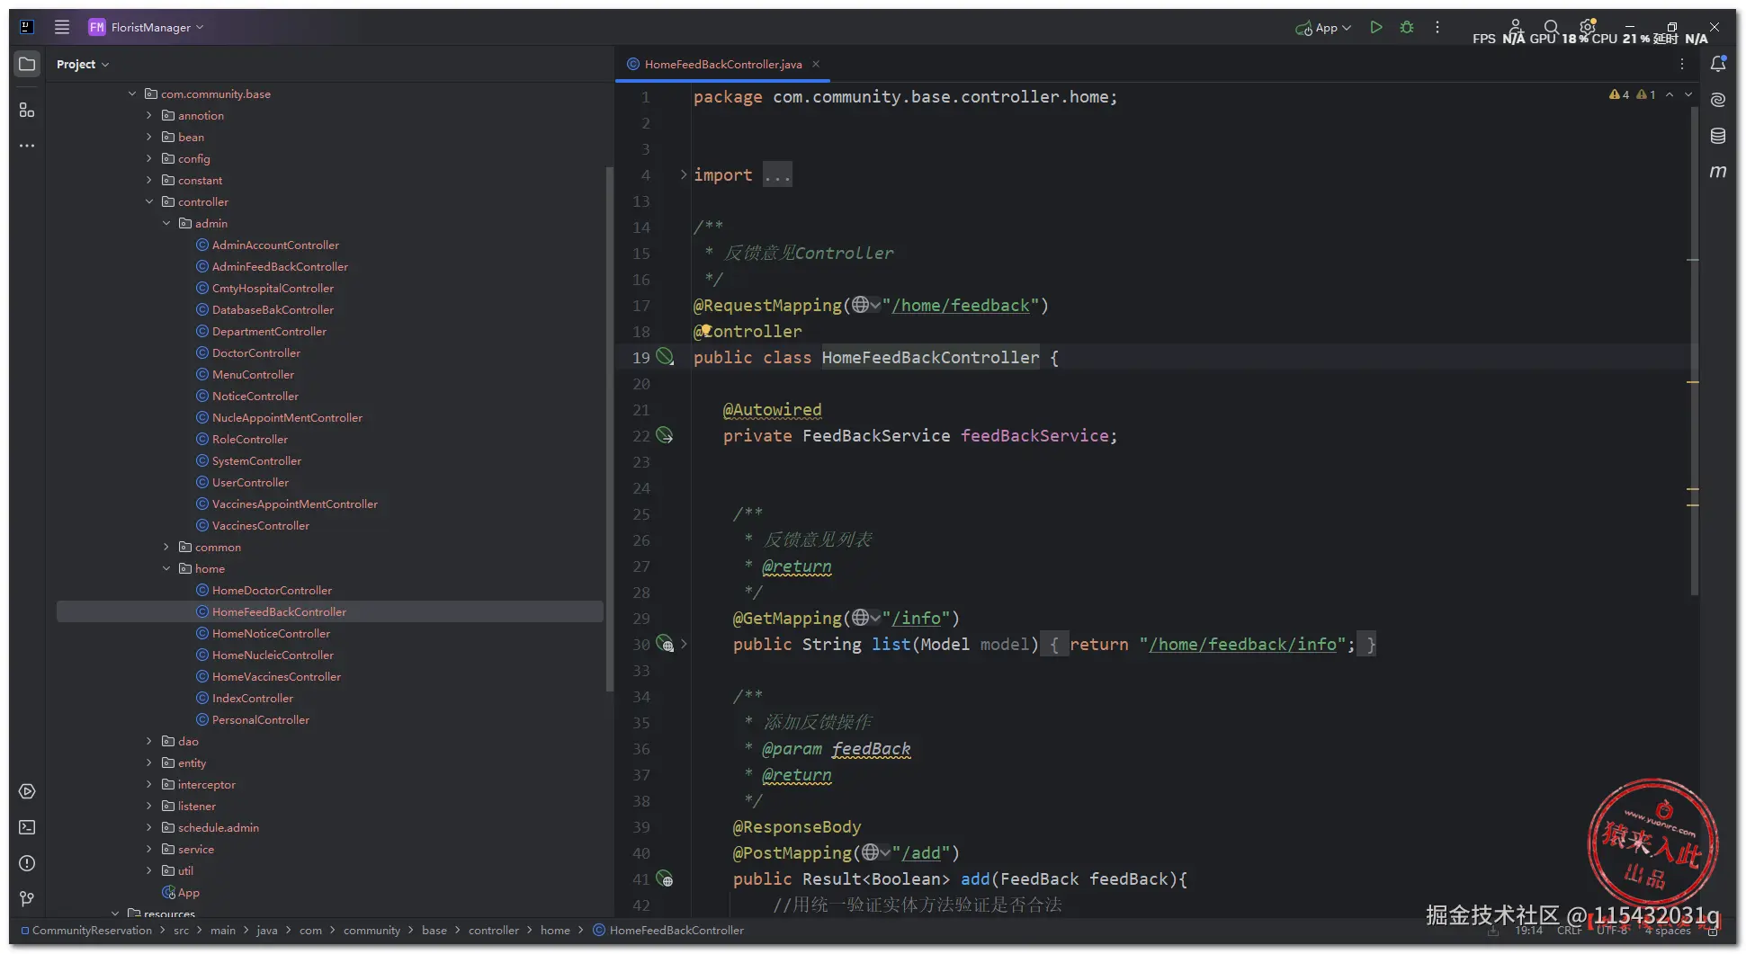Go to next highlighted error arrow
Image resolution: width=1746 pixels, height=954 pixels.
tap(1688, 94)
